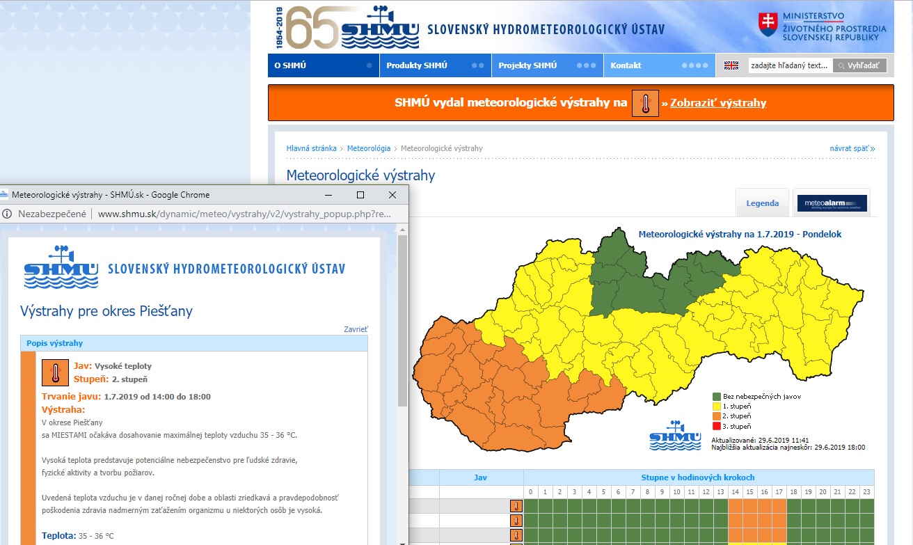Click the Teplota: 35 - 36 °C text
Viewport: 913px width, 545px height.
[78, 537]
